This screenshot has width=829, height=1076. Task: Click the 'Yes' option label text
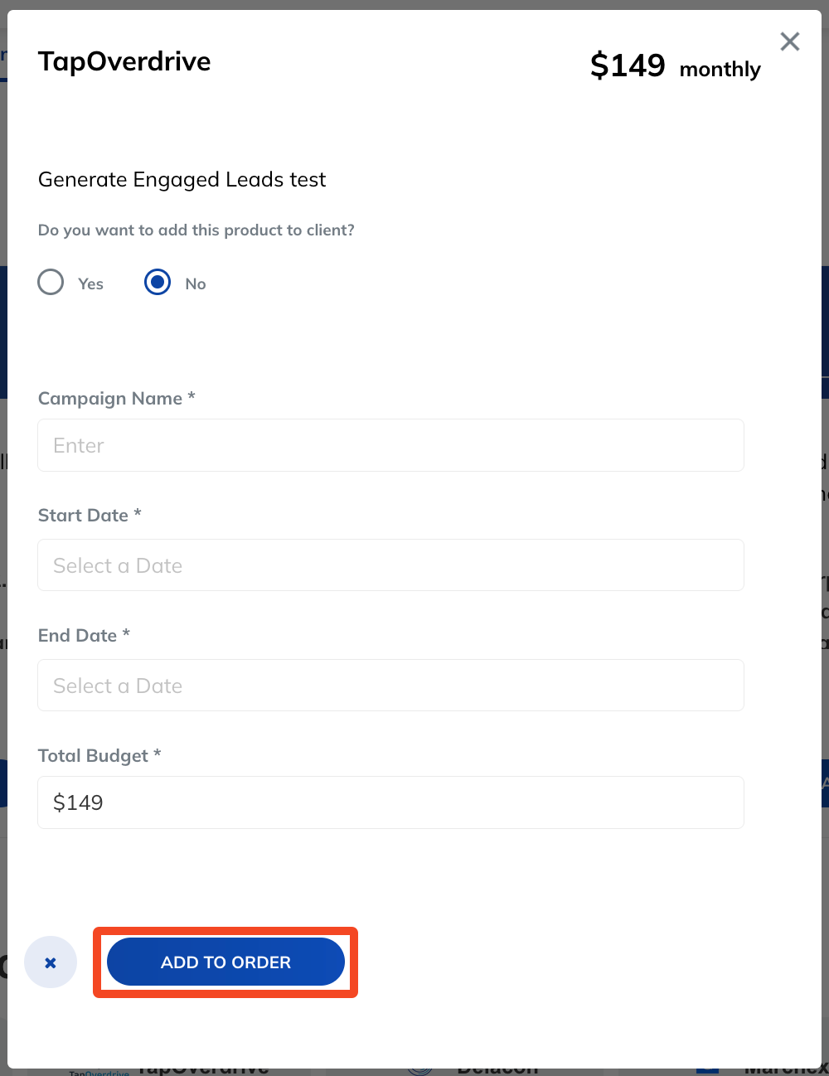click(90, 284)
